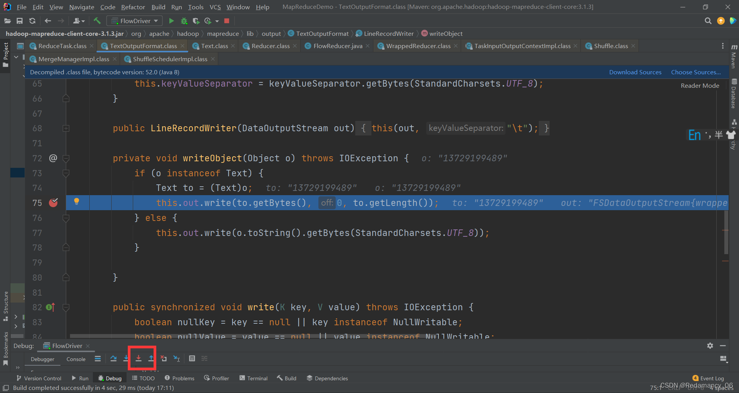The image size is (739, 393).
Task: Open Search Everywhere magnifier icon
Action: click(708, 21)
